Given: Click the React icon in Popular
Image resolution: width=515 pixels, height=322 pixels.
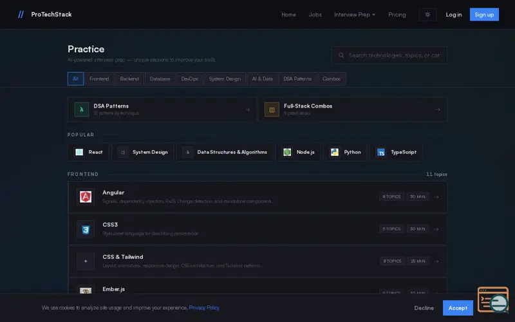Looking at the screenshot, I should (x=79, y=152).
